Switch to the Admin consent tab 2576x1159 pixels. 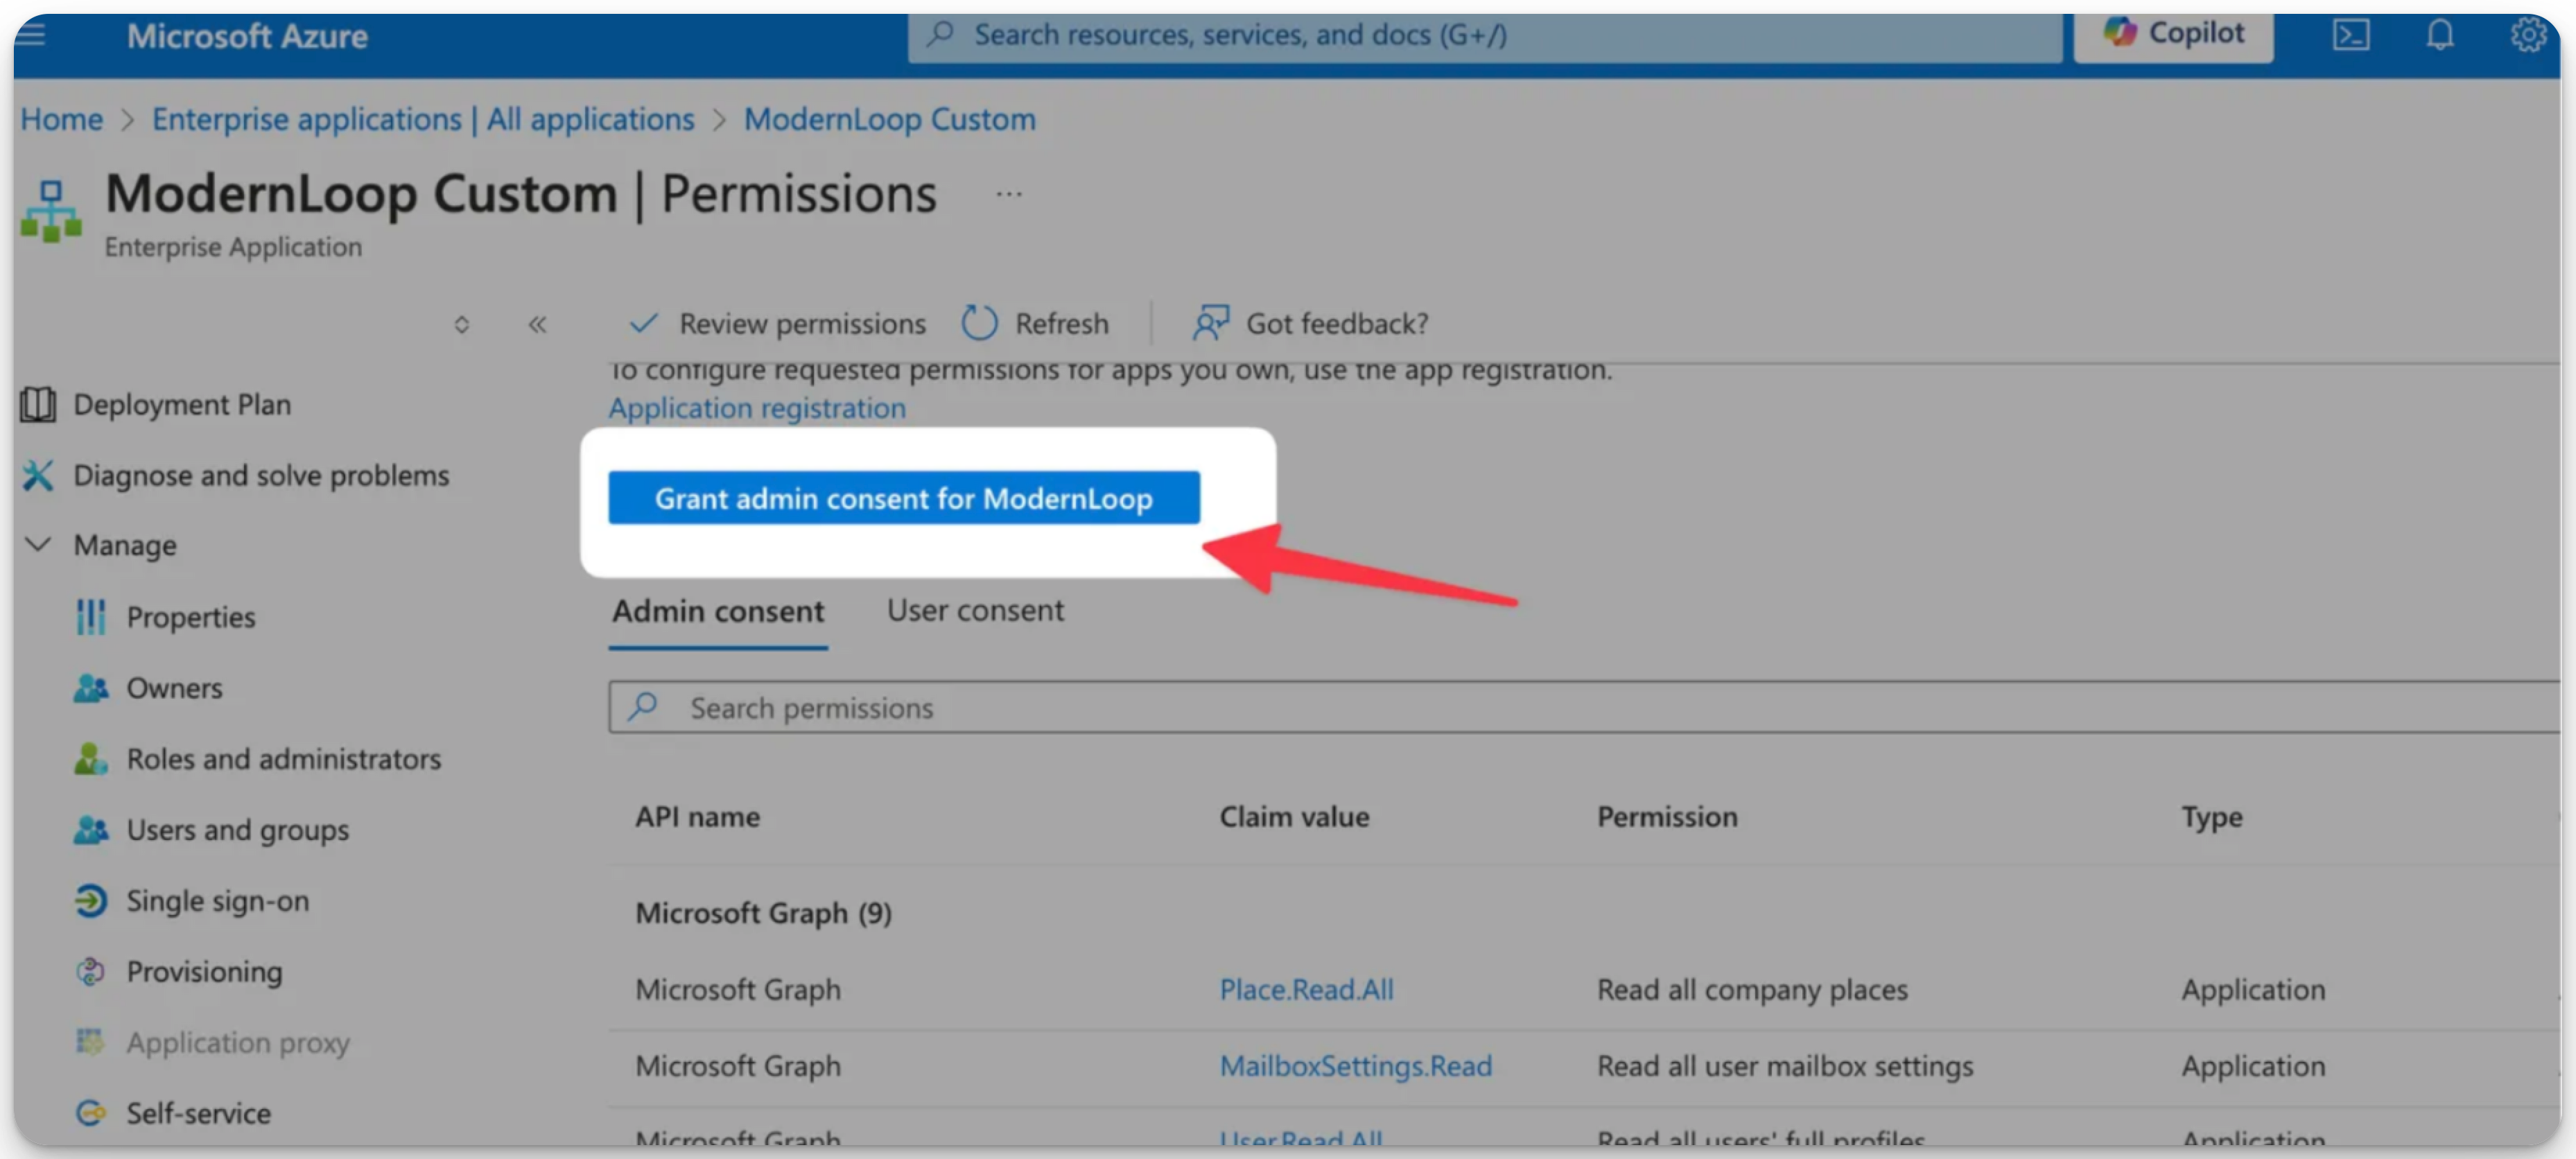pyautogui.click(x=718, y=611)
